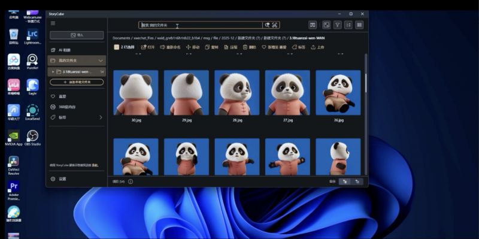This screenshot has width=479, height=239.
Task: Click 重新命名 (Rename) in the action bar
Action: (171, 47)
